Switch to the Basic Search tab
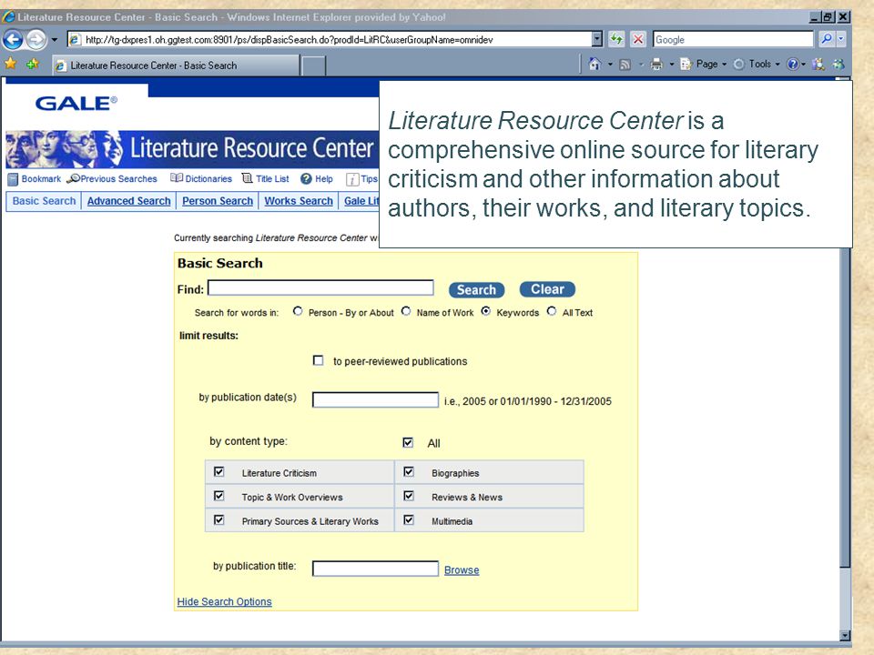The width and height of the screenshot is (874, 655). pos(44,201)
